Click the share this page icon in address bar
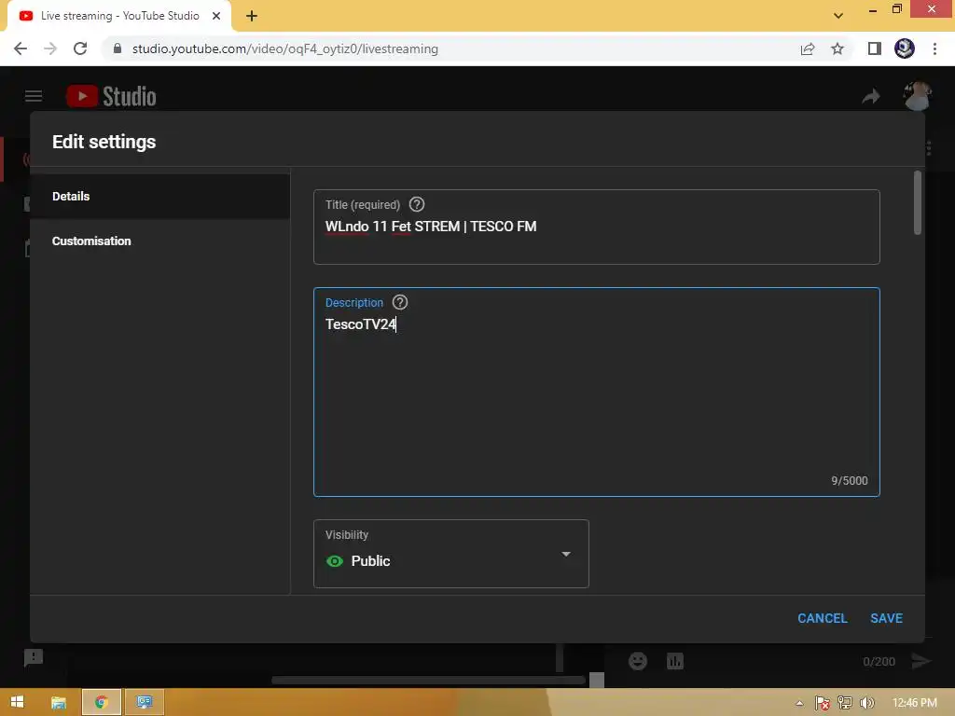The height and width of the screenshot is (716, 955). tap(808, 48)
